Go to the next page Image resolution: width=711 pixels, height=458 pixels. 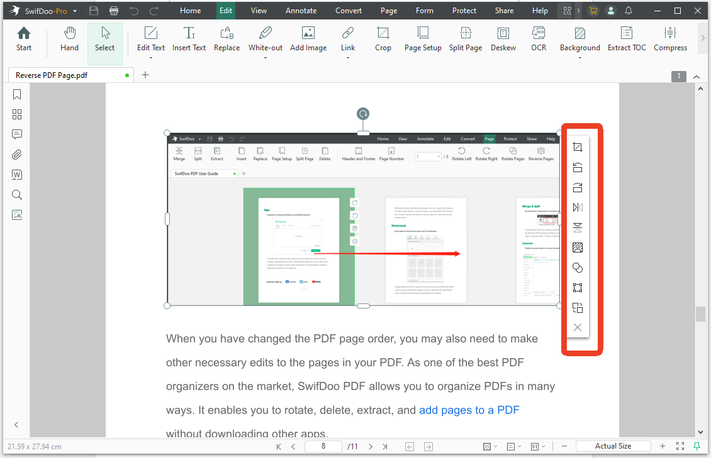[x=371, y=447]
